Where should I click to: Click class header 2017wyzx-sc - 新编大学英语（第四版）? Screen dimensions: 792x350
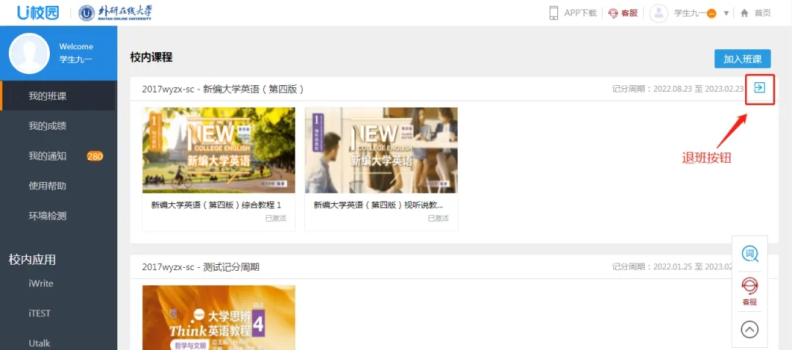coord(223,90)
